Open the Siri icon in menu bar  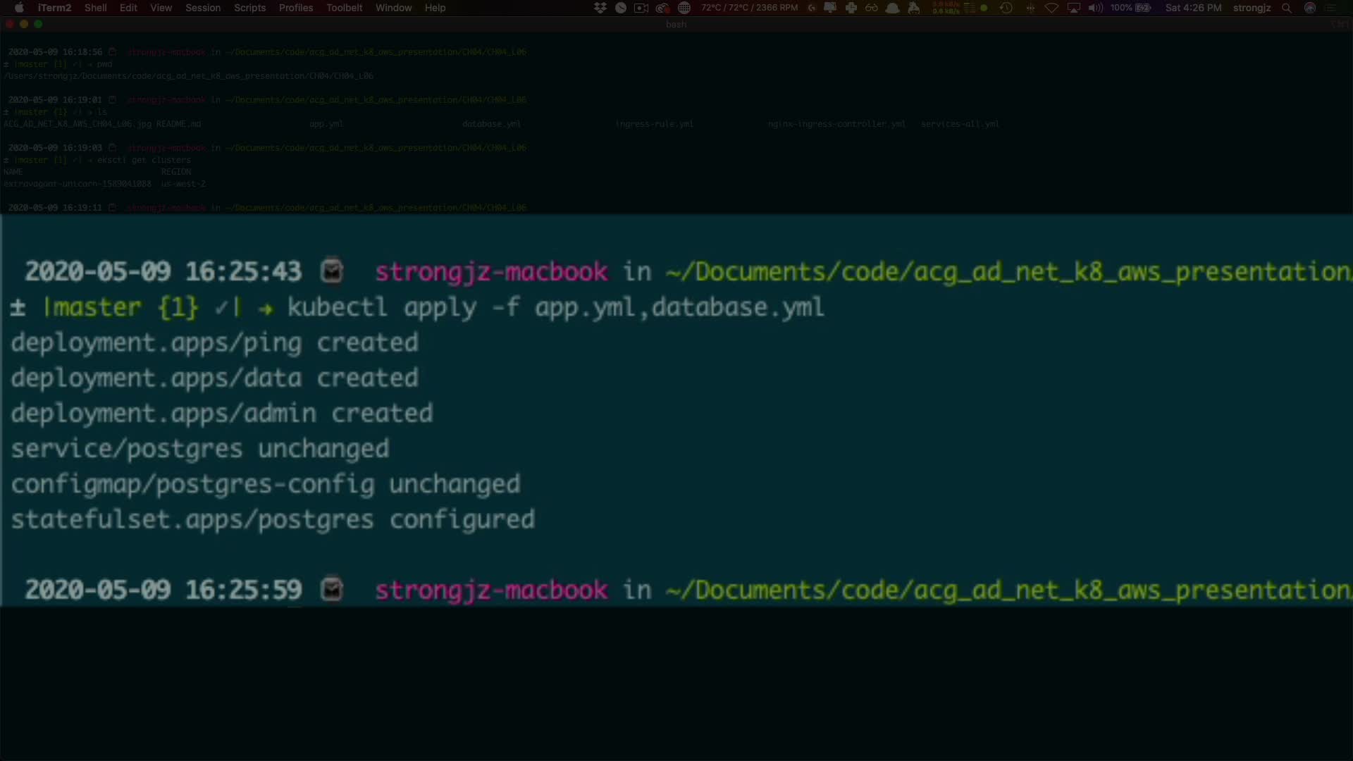pos(1310,8)
